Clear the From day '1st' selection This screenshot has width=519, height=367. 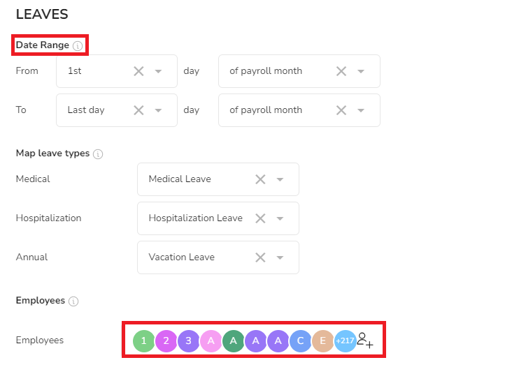(138, 71)
